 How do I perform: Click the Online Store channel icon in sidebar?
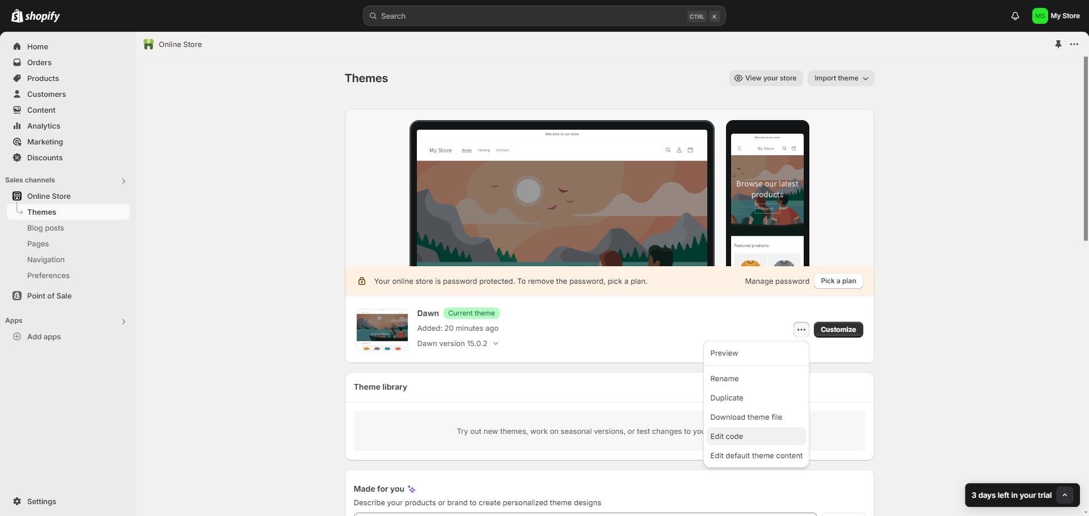pyautogui.click(x=17, y=196)
